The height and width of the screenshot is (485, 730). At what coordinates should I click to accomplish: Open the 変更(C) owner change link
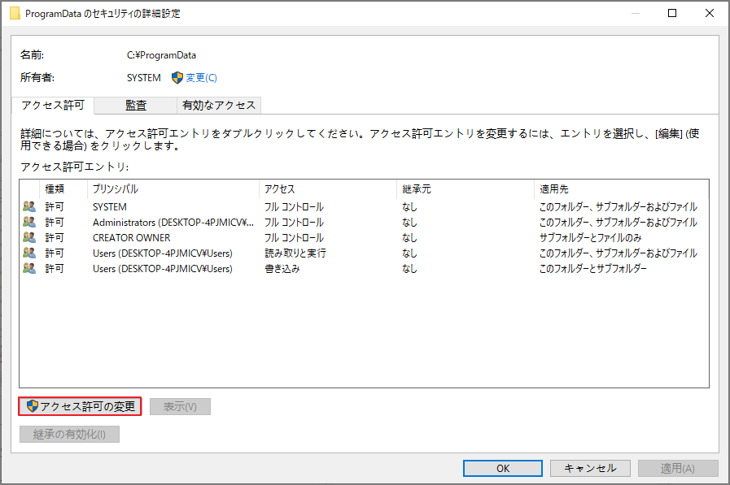point(201,77)
